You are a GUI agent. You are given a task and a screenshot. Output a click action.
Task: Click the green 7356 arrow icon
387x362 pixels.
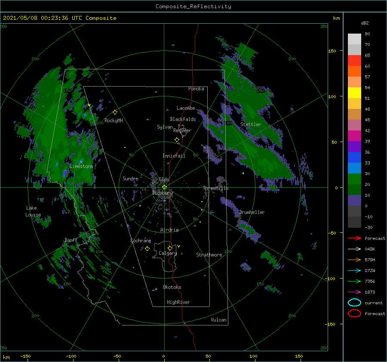point(354,281)
